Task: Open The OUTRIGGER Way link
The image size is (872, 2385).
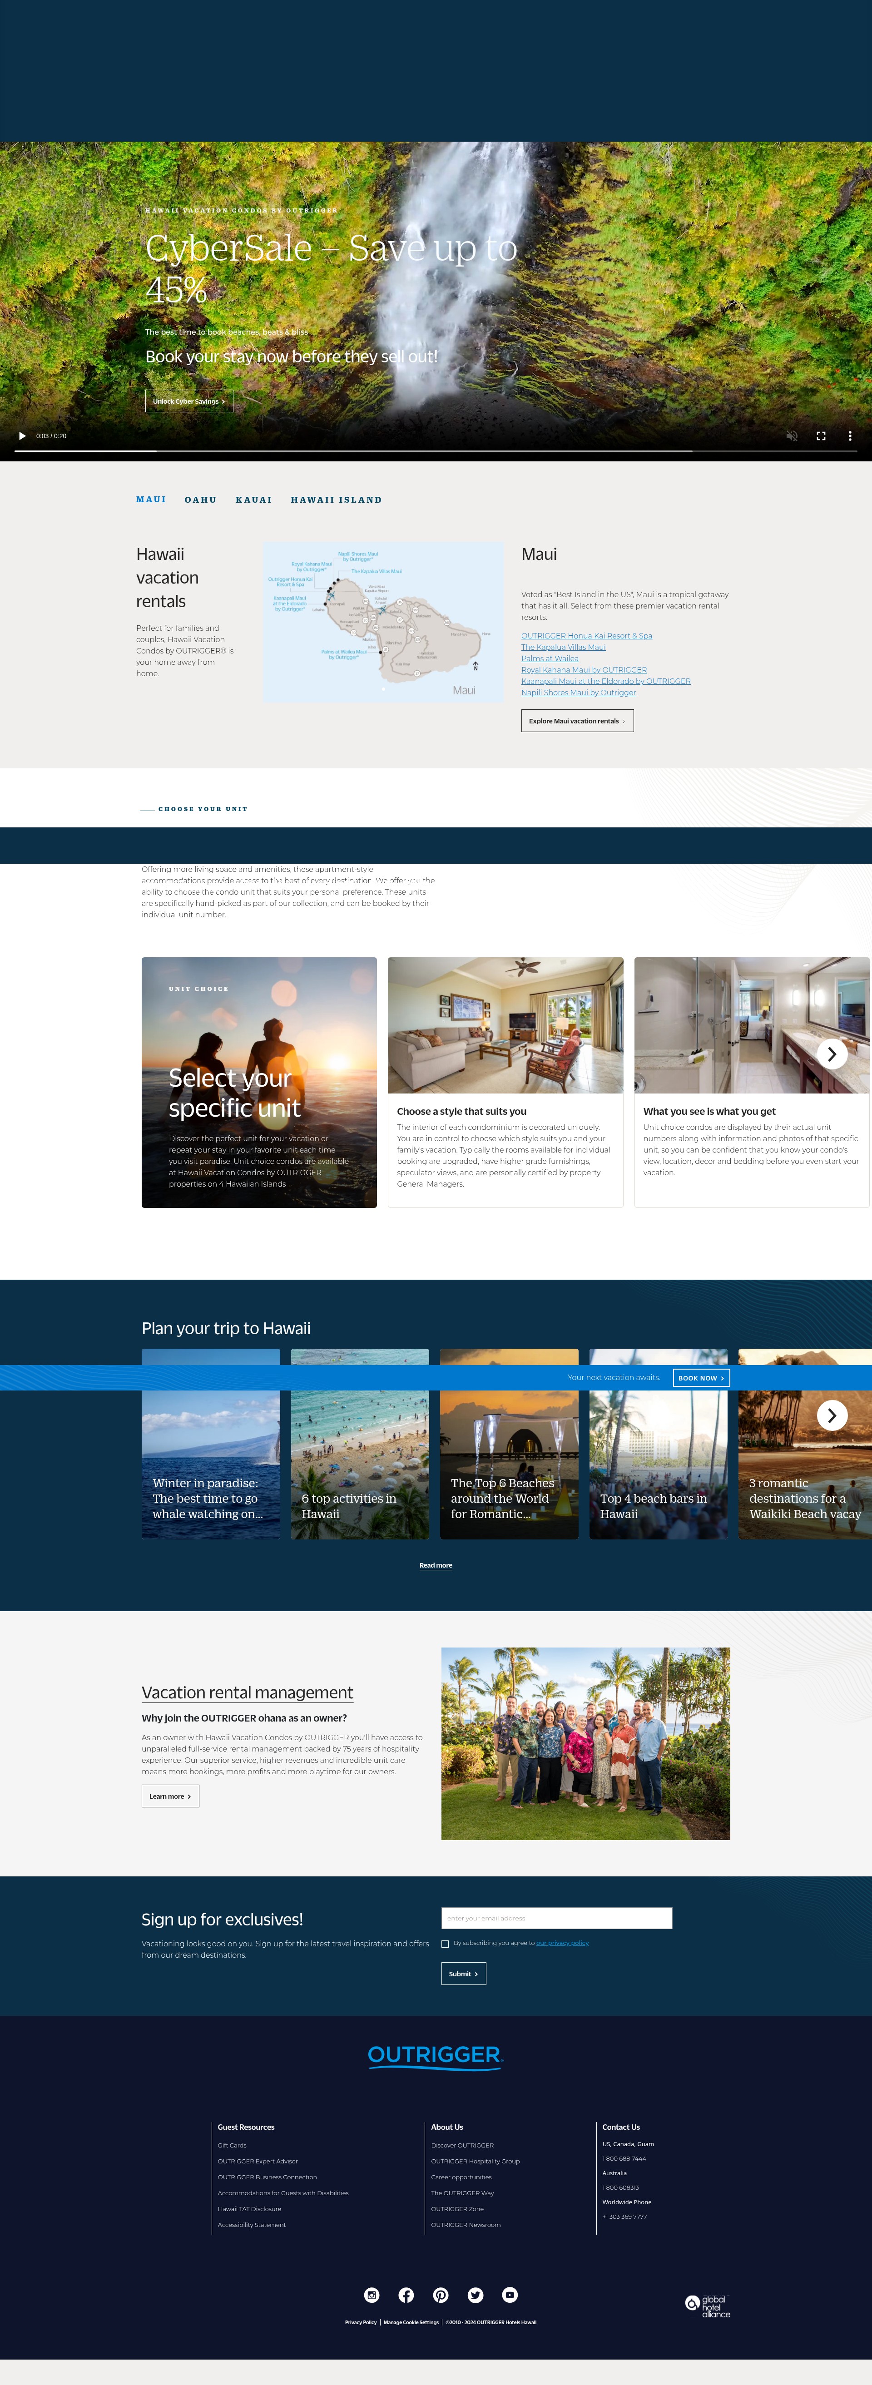Action: (463, 2192)
